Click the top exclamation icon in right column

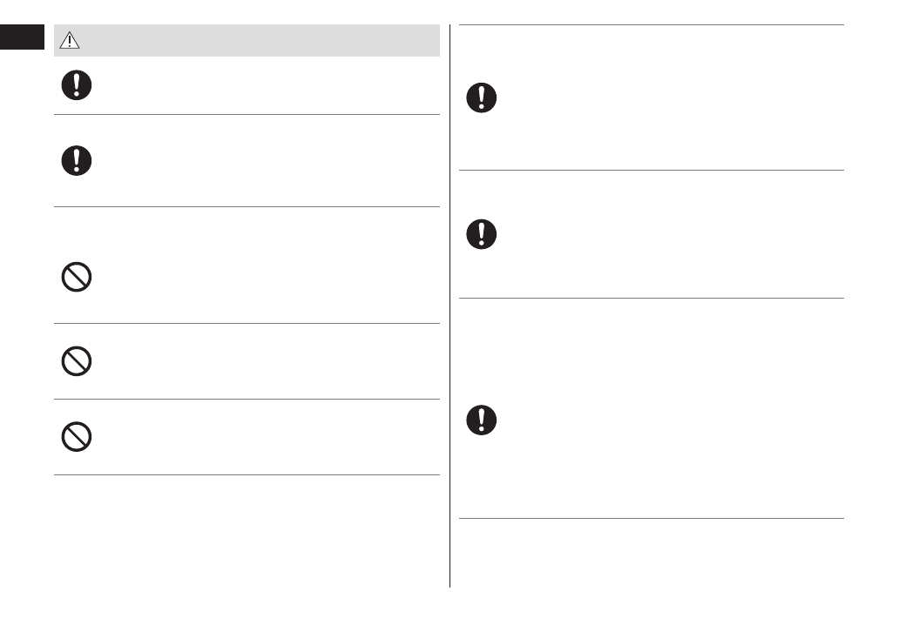(481, 97)
